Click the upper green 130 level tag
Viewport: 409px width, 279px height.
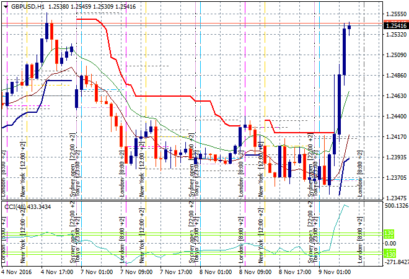(389, 233)
